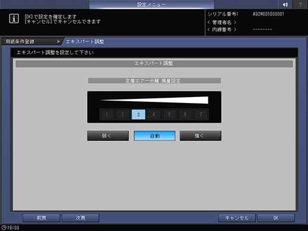Click the serial number A92W001000001

(x=268, y=14)
